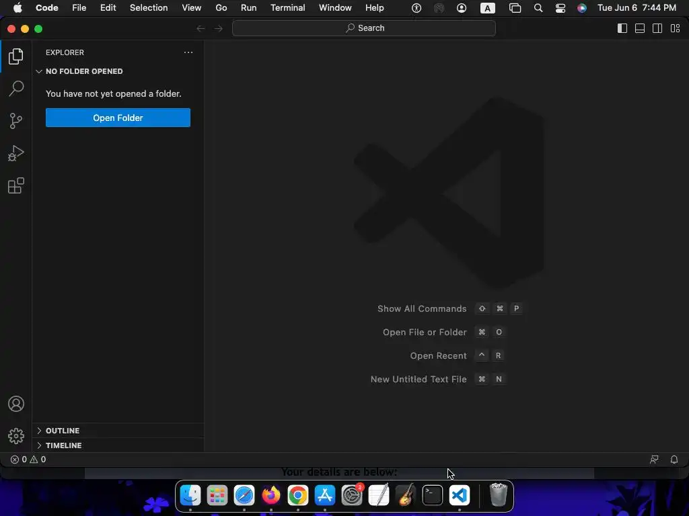
Task: Open the Selection menu
Action: pos(149,8)
